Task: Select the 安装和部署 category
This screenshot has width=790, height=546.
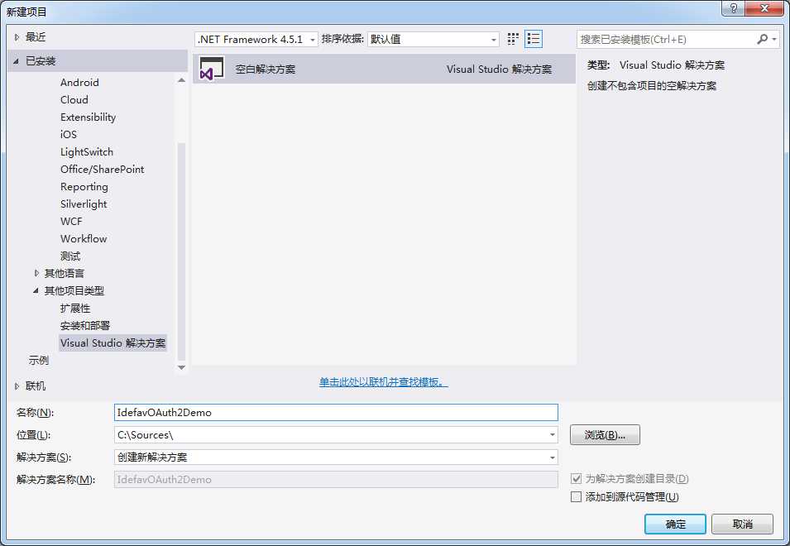Action: click(x=85, y=325)
